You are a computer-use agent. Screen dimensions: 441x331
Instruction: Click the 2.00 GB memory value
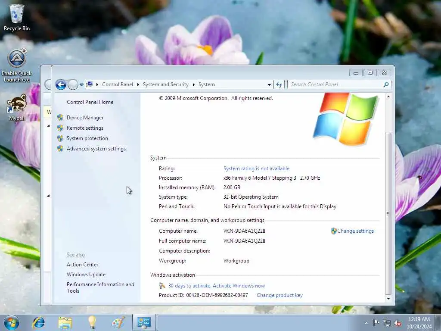[x=232, y=187]
